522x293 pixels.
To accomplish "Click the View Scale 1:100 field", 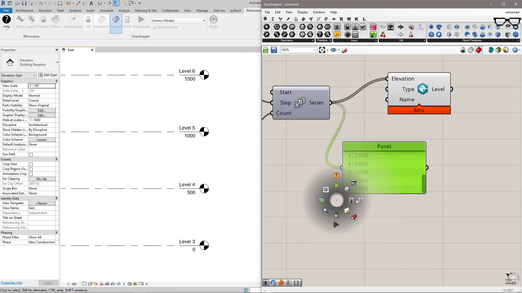I will coord(42,86).
